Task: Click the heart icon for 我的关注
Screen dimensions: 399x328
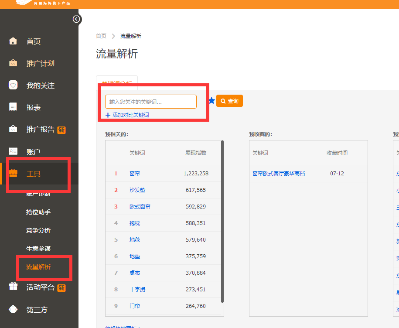Action: 13,85
